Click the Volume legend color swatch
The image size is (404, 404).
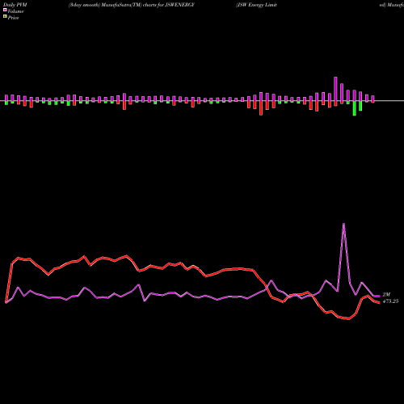pos(5,10)
